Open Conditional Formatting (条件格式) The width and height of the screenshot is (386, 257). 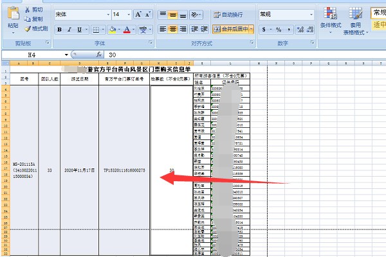pos(331,21)
